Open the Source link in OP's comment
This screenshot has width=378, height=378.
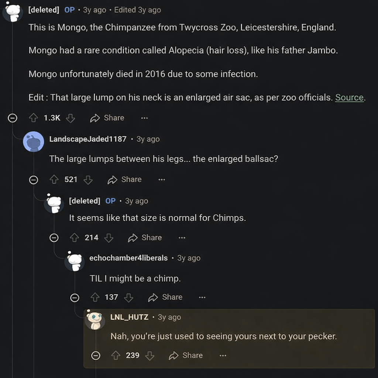coord(349,97)
